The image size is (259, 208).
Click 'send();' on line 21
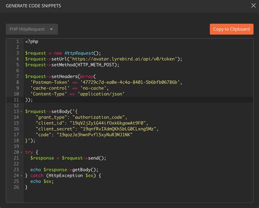click(97, 158)
